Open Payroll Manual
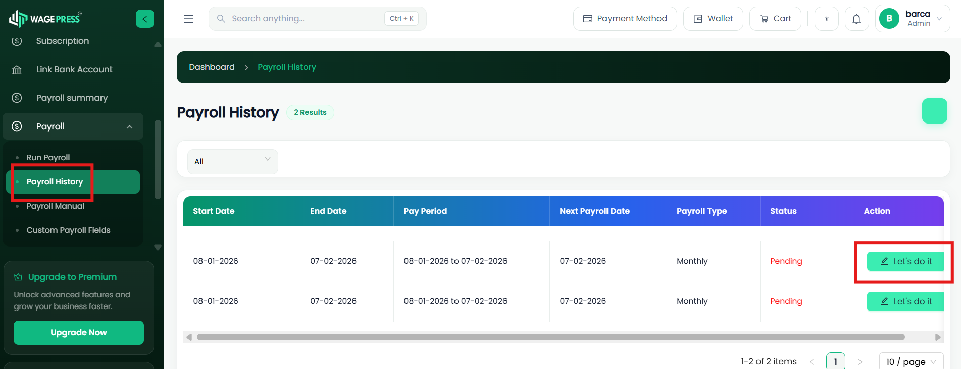Screen dimensions: 961x369 pos(56,206)
